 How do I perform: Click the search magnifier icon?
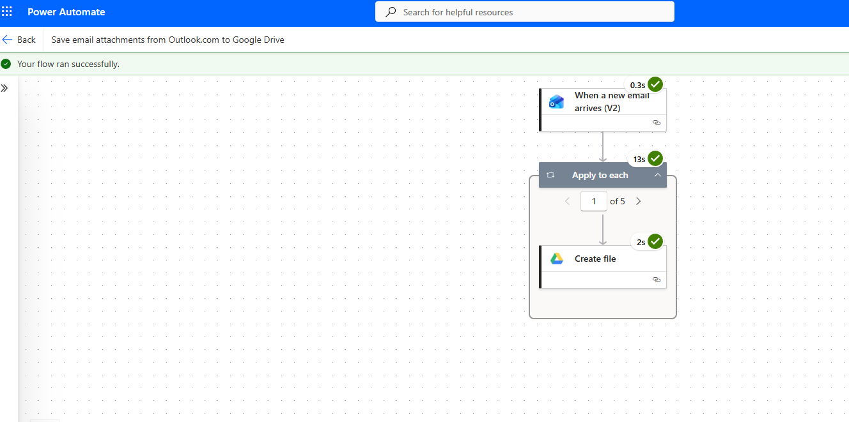[x=391, y=12]
